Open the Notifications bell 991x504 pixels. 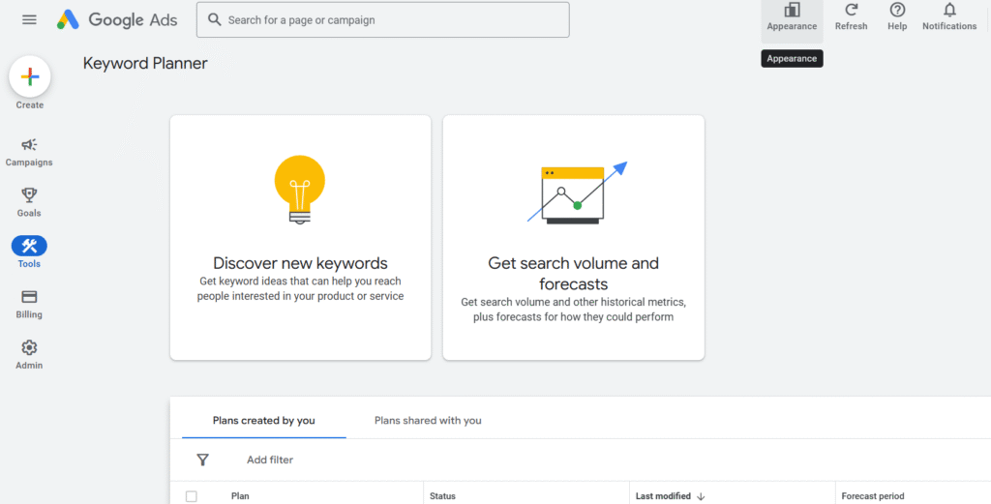pyautogui.click(x=949, y=17)
